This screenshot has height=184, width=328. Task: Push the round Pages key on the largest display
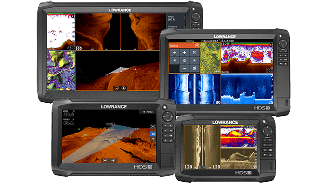(x=193, y=9)
